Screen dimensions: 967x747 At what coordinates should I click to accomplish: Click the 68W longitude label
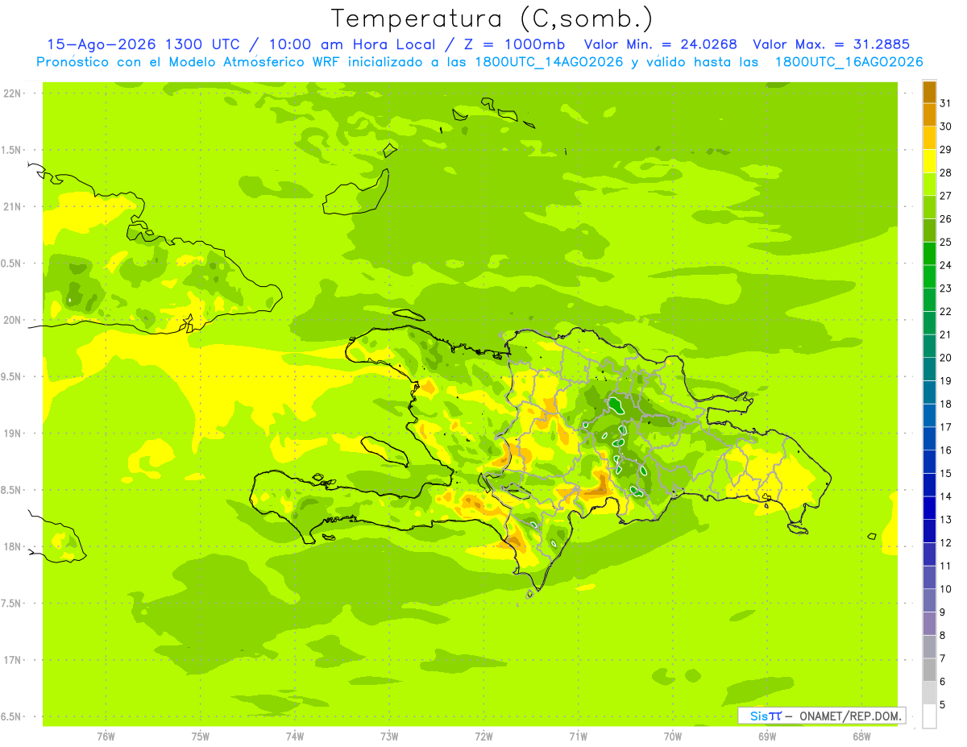[x=861, y=737]
